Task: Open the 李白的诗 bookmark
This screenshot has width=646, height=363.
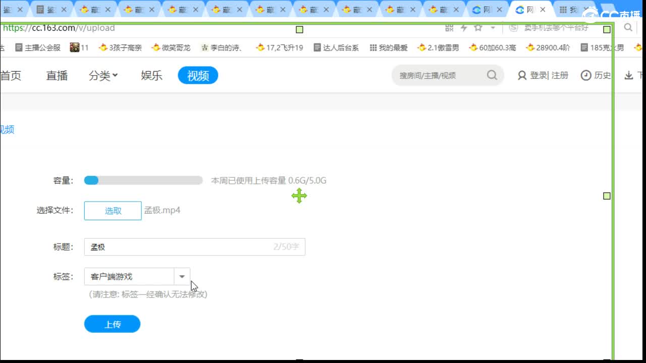Action: 222,47
